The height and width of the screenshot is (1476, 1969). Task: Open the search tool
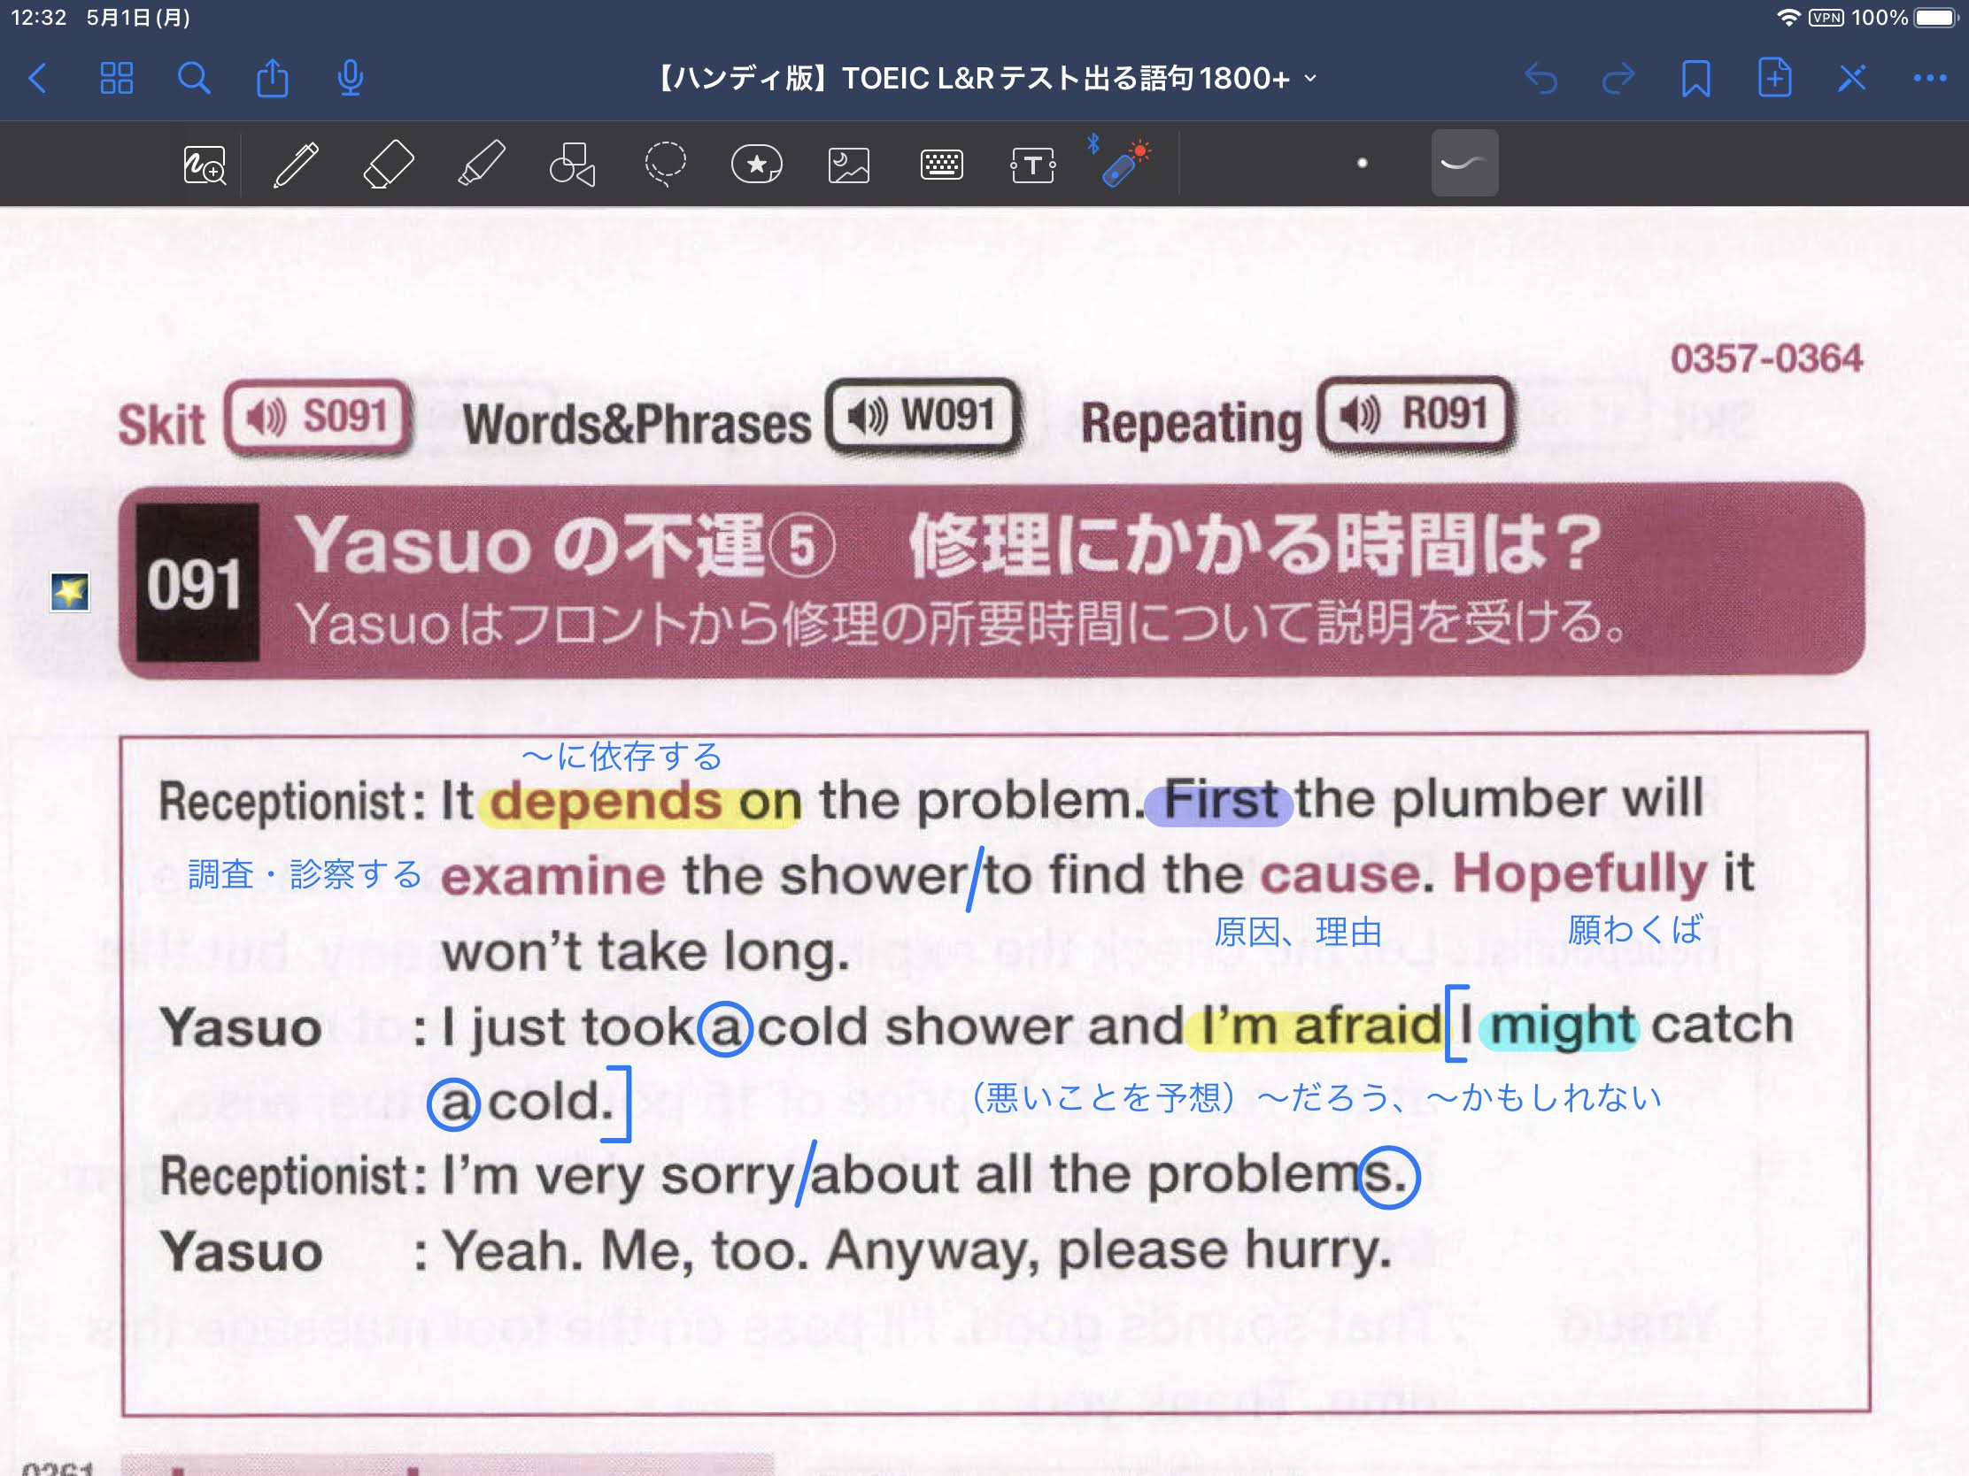pyautogui.click(x=194, y=78)
